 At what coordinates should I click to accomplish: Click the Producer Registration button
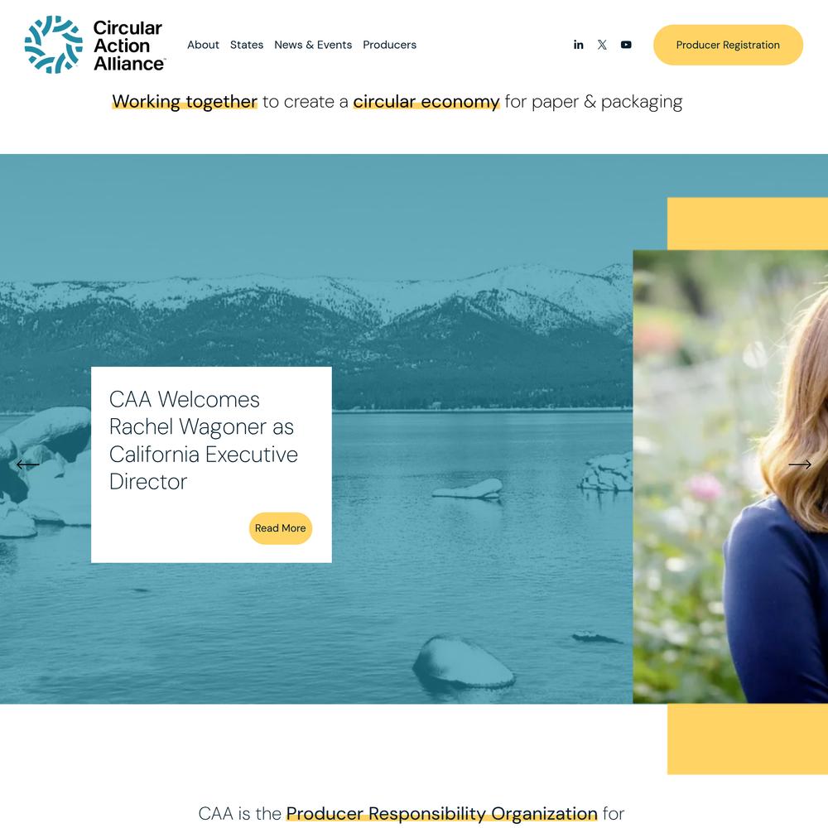728,45
